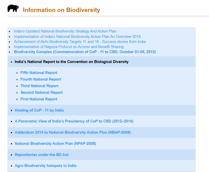Click the square bullet beside Repositories under BD Act

coord(11,155)
